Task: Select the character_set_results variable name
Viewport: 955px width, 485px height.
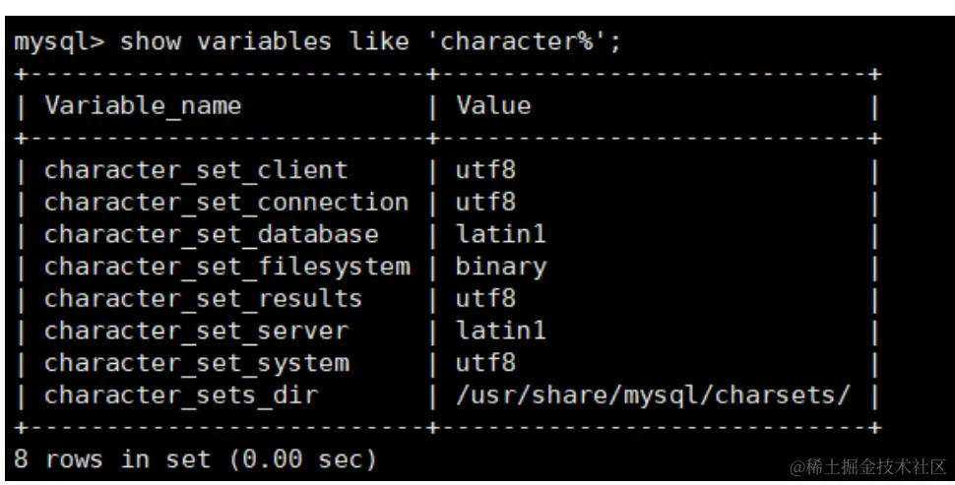Action: (203, 298)
